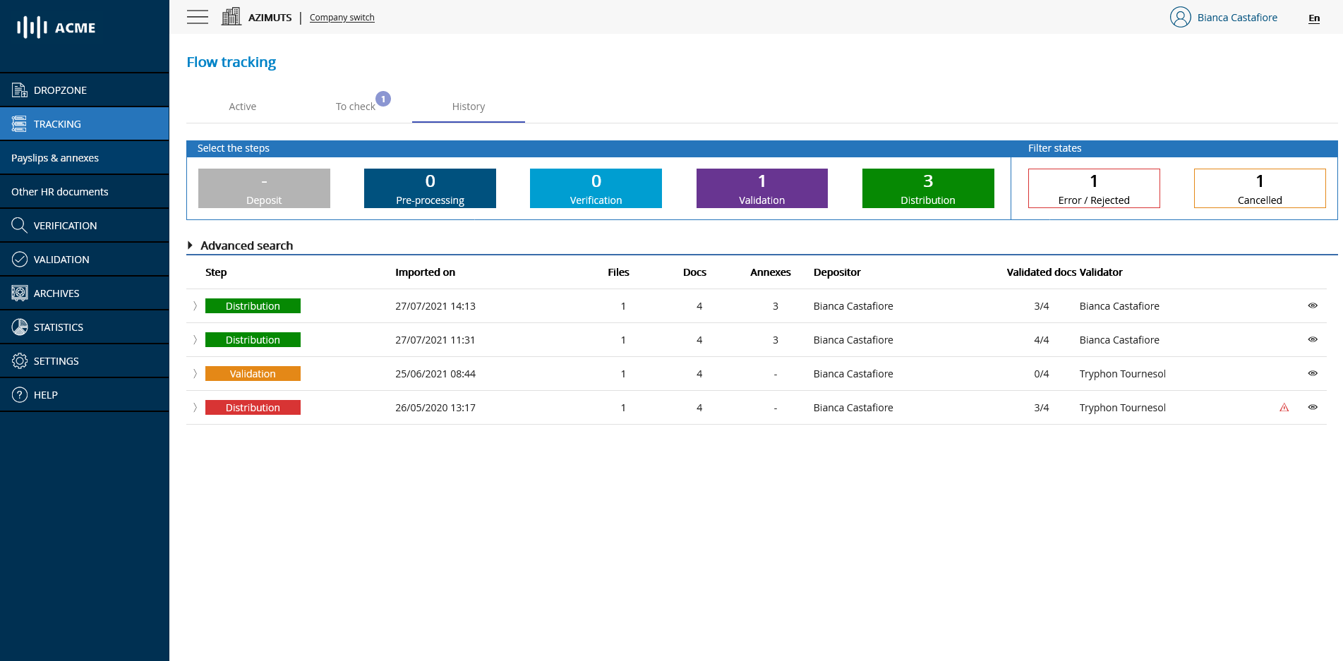Viewport: 1343px width, 661px height.
Task: Open Payslips & annexes in the sidebar
Action: click(55, 157)
